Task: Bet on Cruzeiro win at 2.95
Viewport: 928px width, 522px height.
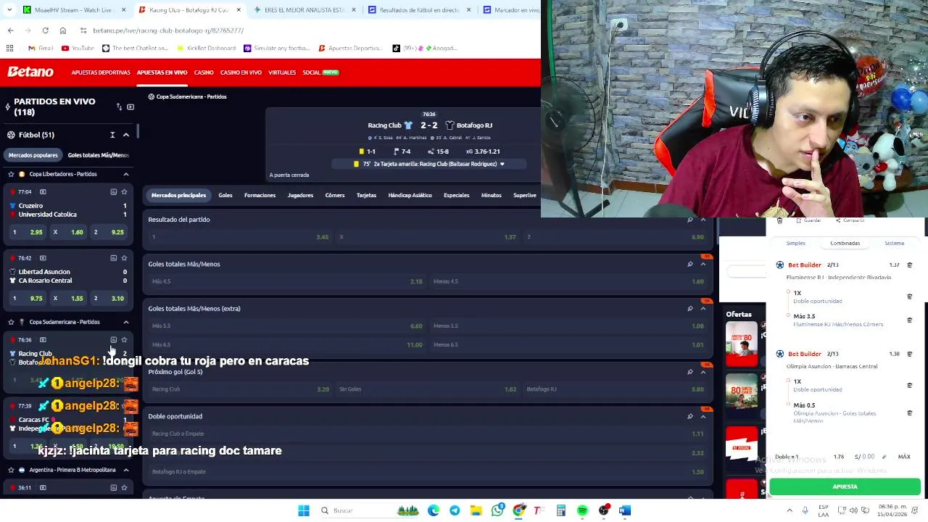Action: click(26, 232)
